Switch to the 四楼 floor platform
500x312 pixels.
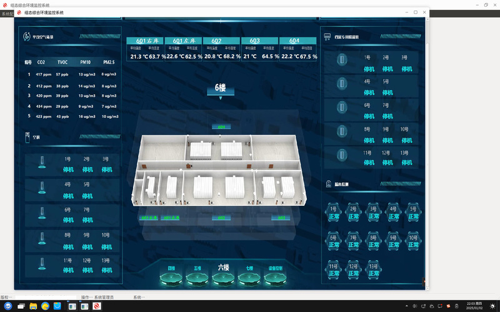(x=171, y=275)
